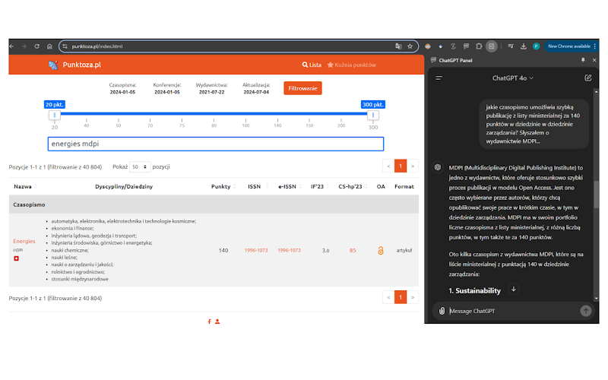Open the Lista search tab
The image size is (608, 380).
[x=312, y=65]
